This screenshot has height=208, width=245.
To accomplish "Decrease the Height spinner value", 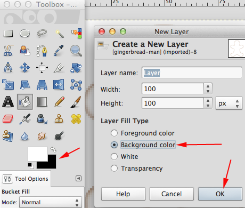I will click(x=208, y=106).
